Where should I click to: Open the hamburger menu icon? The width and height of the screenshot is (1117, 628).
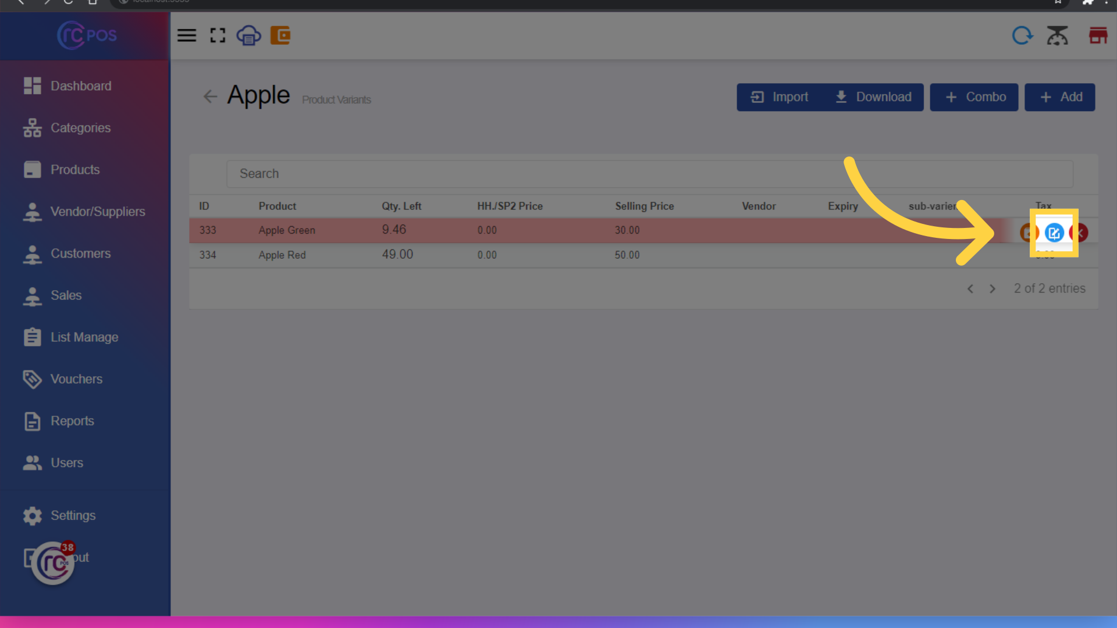pyautogui.click(x=187, y=35)
